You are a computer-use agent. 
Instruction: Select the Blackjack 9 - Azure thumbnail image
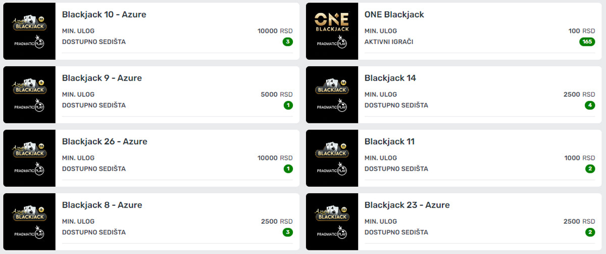[x=29, y=95]
